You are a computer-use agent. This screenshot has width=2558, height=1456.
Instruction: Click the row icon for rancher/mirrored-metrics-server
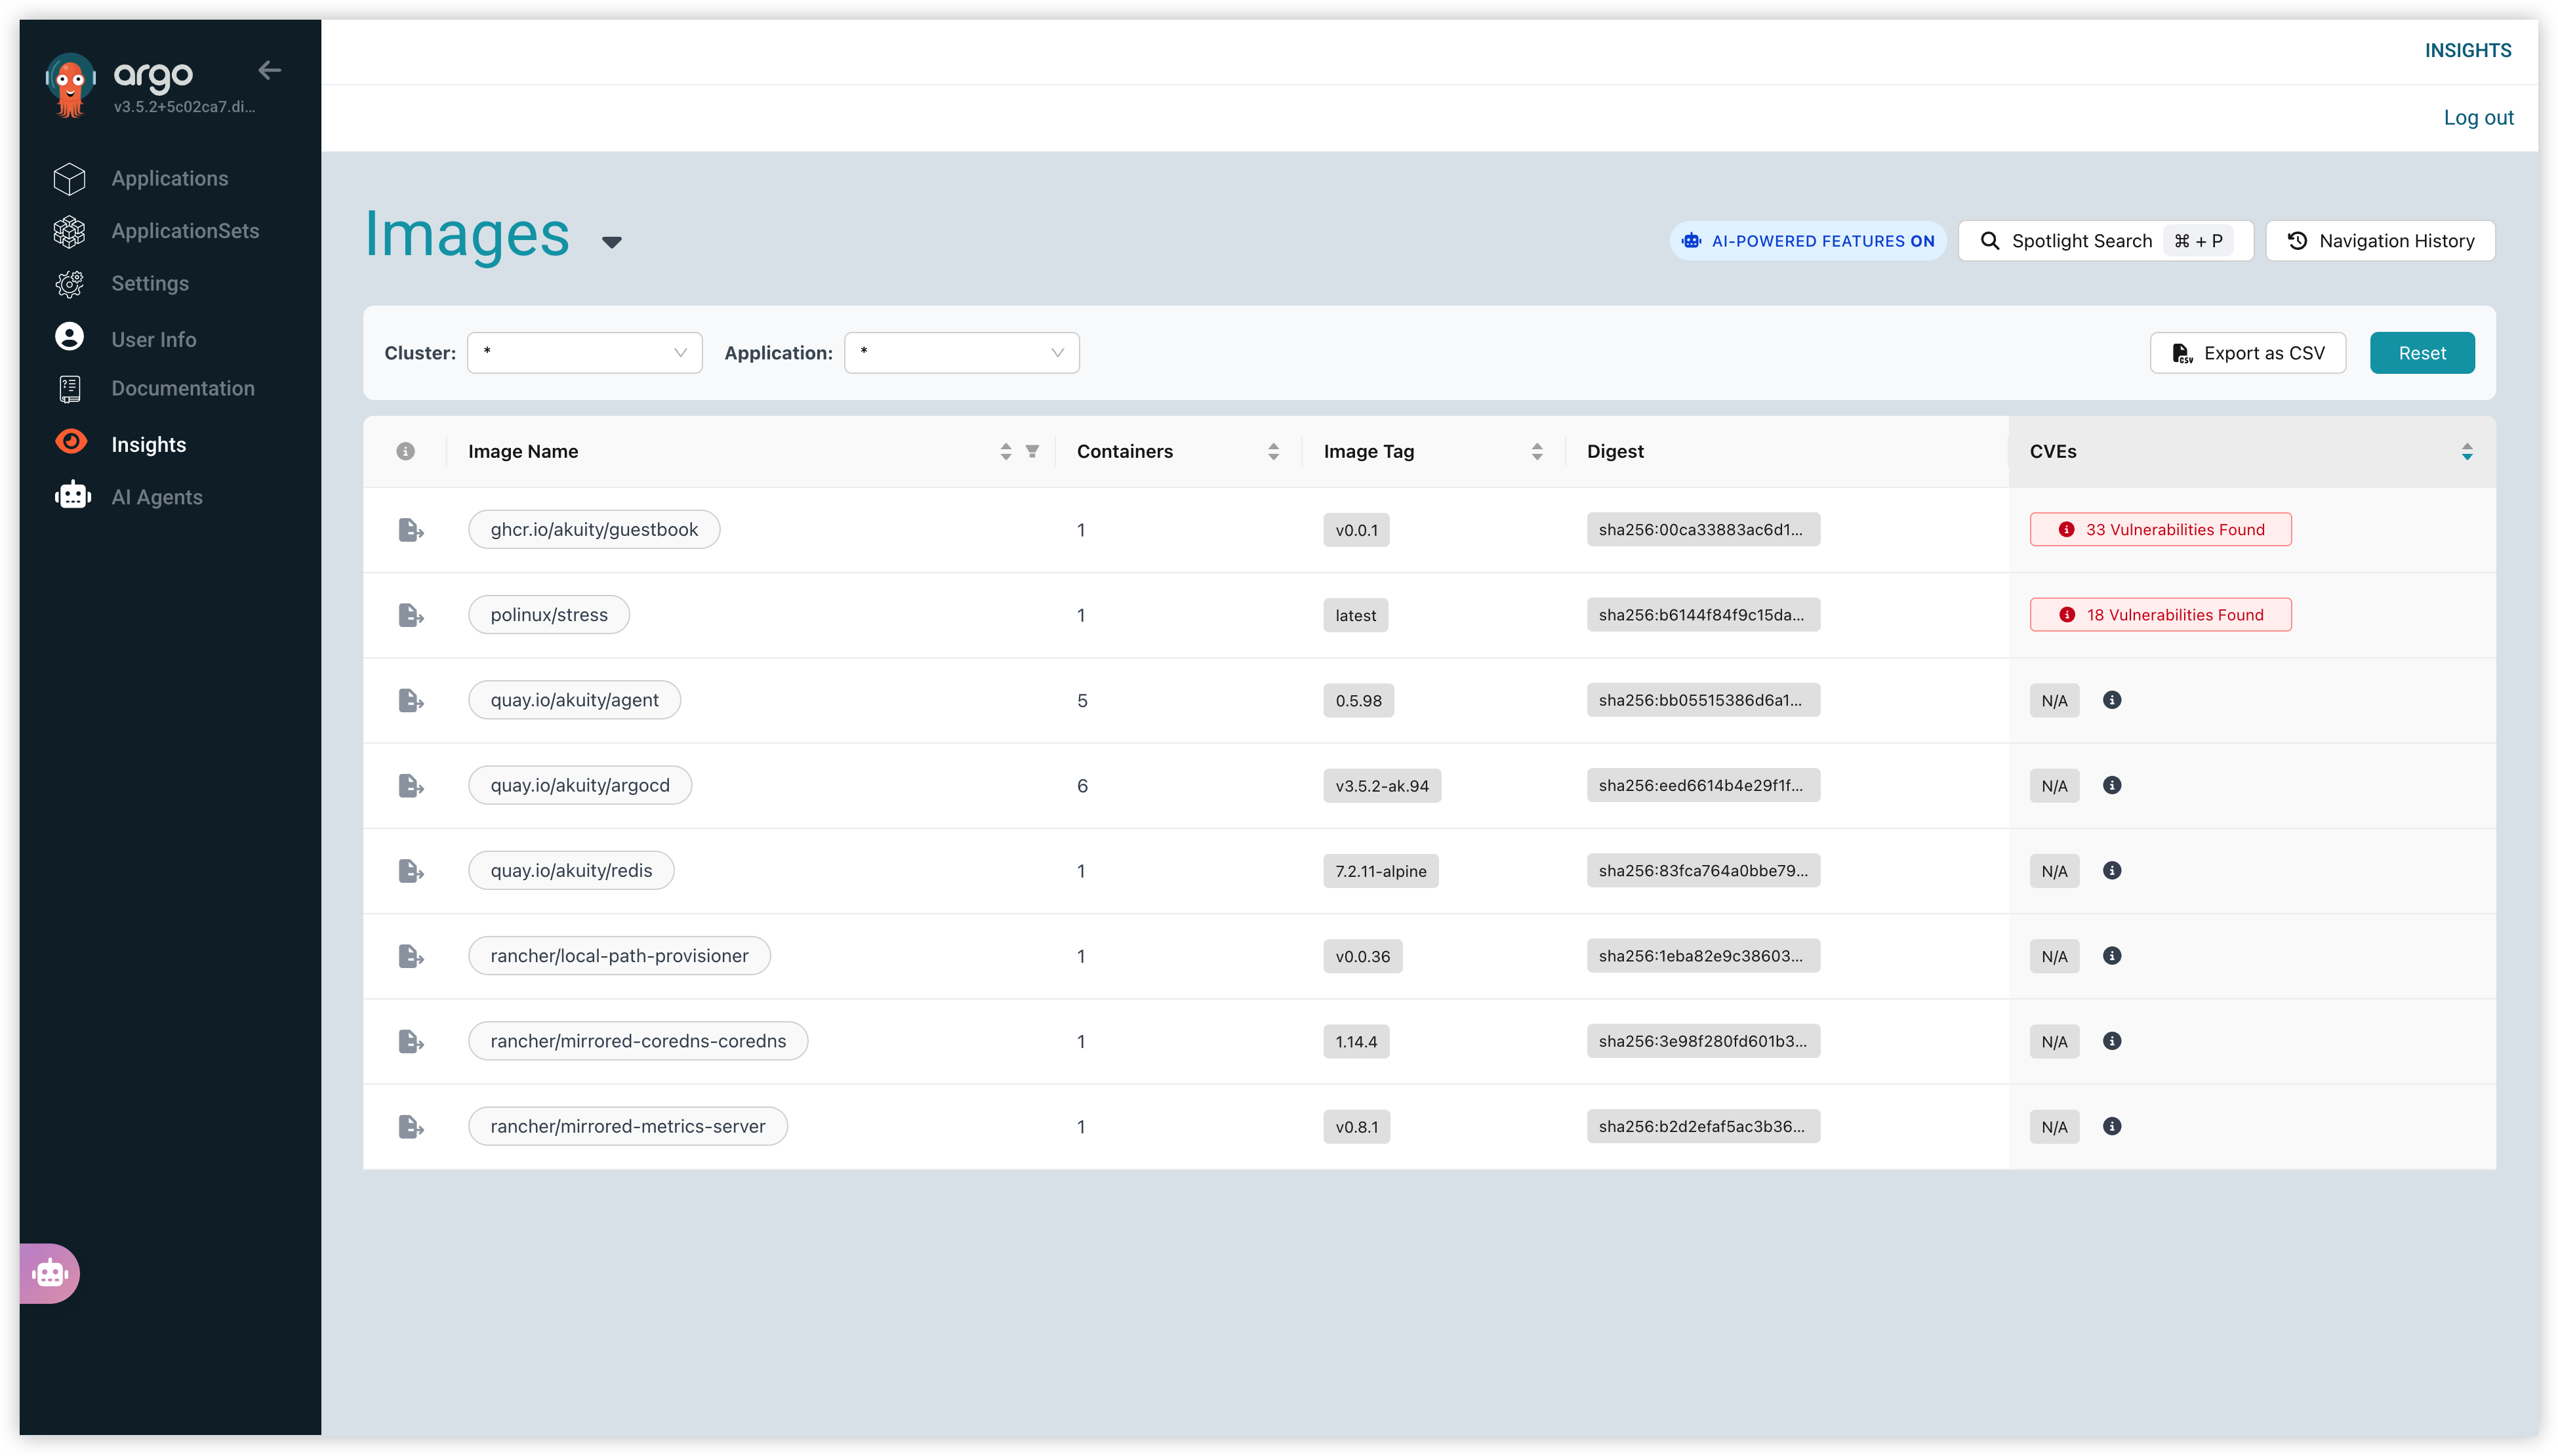click(410, 1127)
